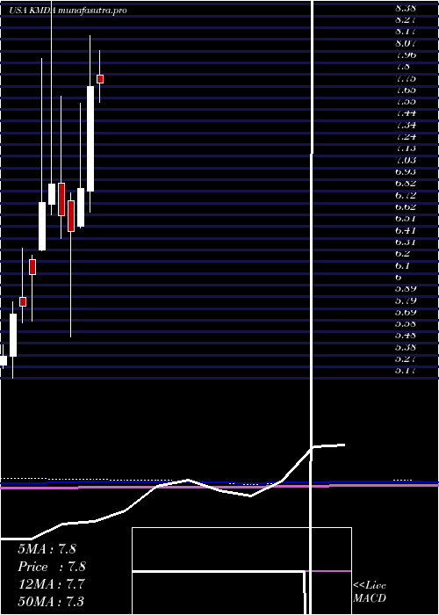This screenshot has width=439, height=615.
Task: Select the 7.13 price label
Action: point(406,148)
